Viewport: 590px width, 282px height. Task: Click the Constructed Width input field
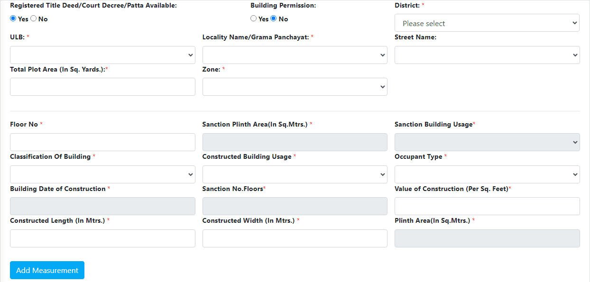pyautogui.click(x=295, y=238)
